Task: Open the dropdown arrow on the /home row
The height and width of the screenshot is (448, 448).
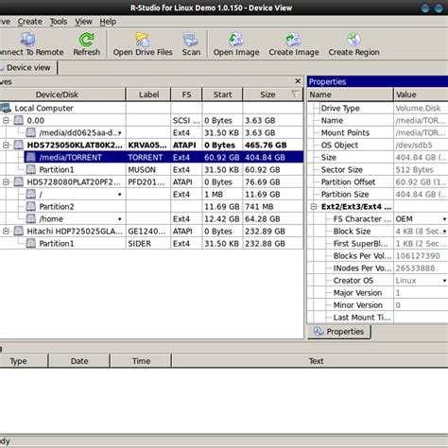Action: (x=120, y=219)
